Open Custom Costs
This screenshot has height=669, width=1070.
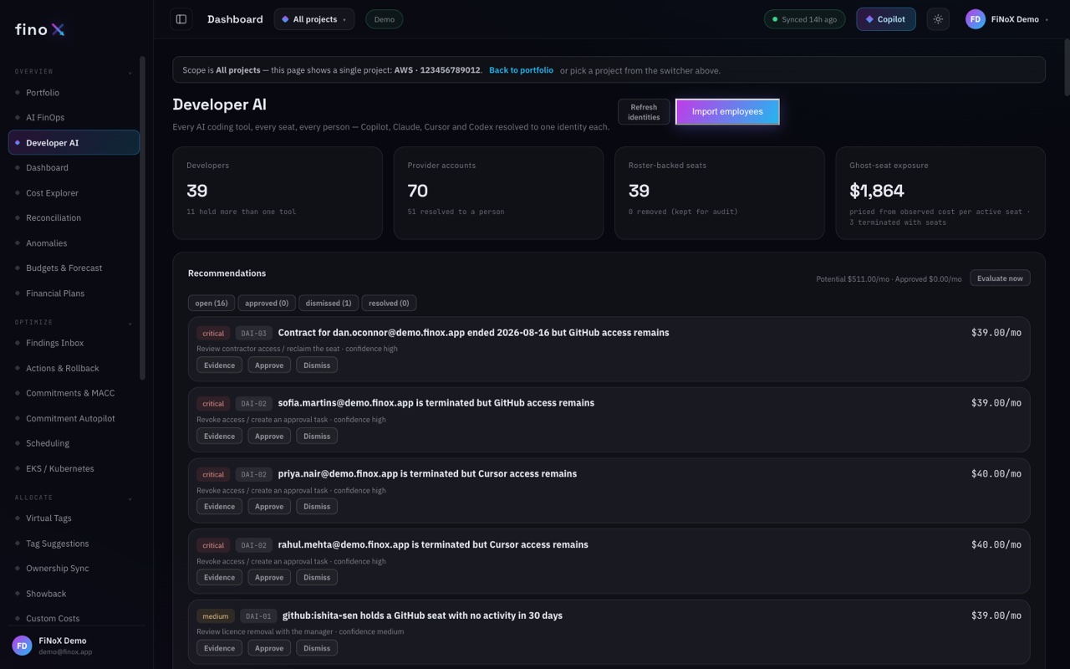tap(74, 619)
